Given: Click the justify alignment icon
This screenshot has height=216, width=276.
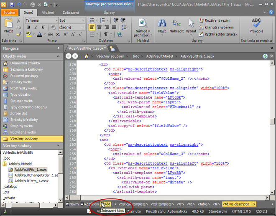Looking at the screenshot, I should point(114,27).
